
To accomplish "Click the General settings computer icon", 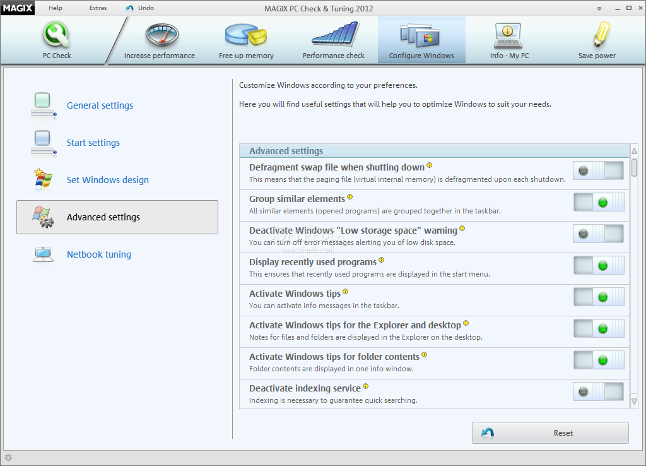I will [x=43, y=105].
